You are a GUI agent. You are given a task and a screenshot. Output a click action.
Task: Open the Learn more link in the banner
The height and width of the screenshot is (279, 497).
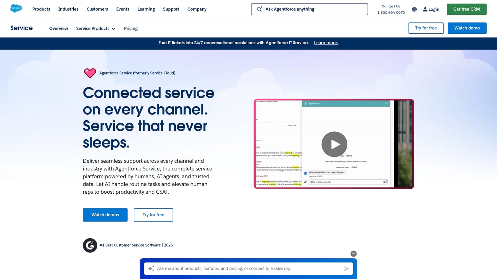coord(326,43)
